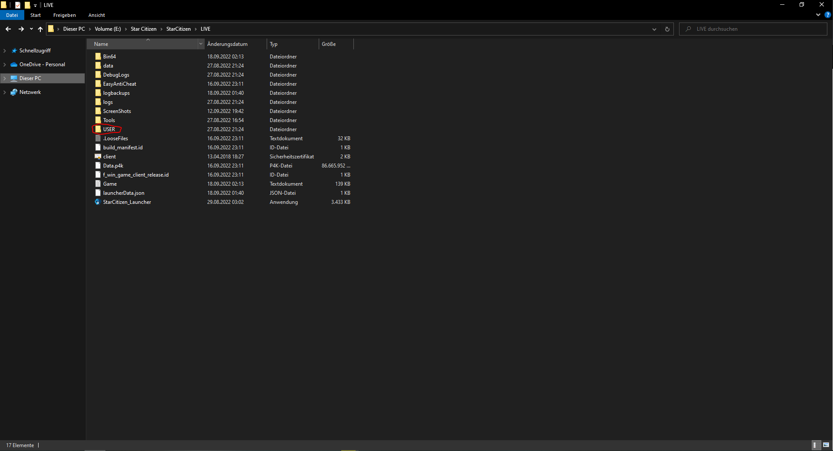Viewport: 833px width, 451px height.
Task: Expand Netzwerk tree node
Action: pos(5,92)
